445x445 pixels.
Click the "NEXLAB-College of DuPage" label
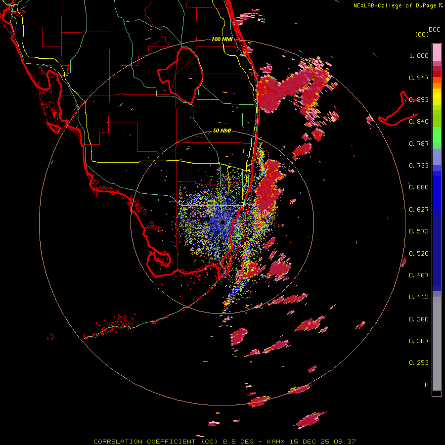395,5
